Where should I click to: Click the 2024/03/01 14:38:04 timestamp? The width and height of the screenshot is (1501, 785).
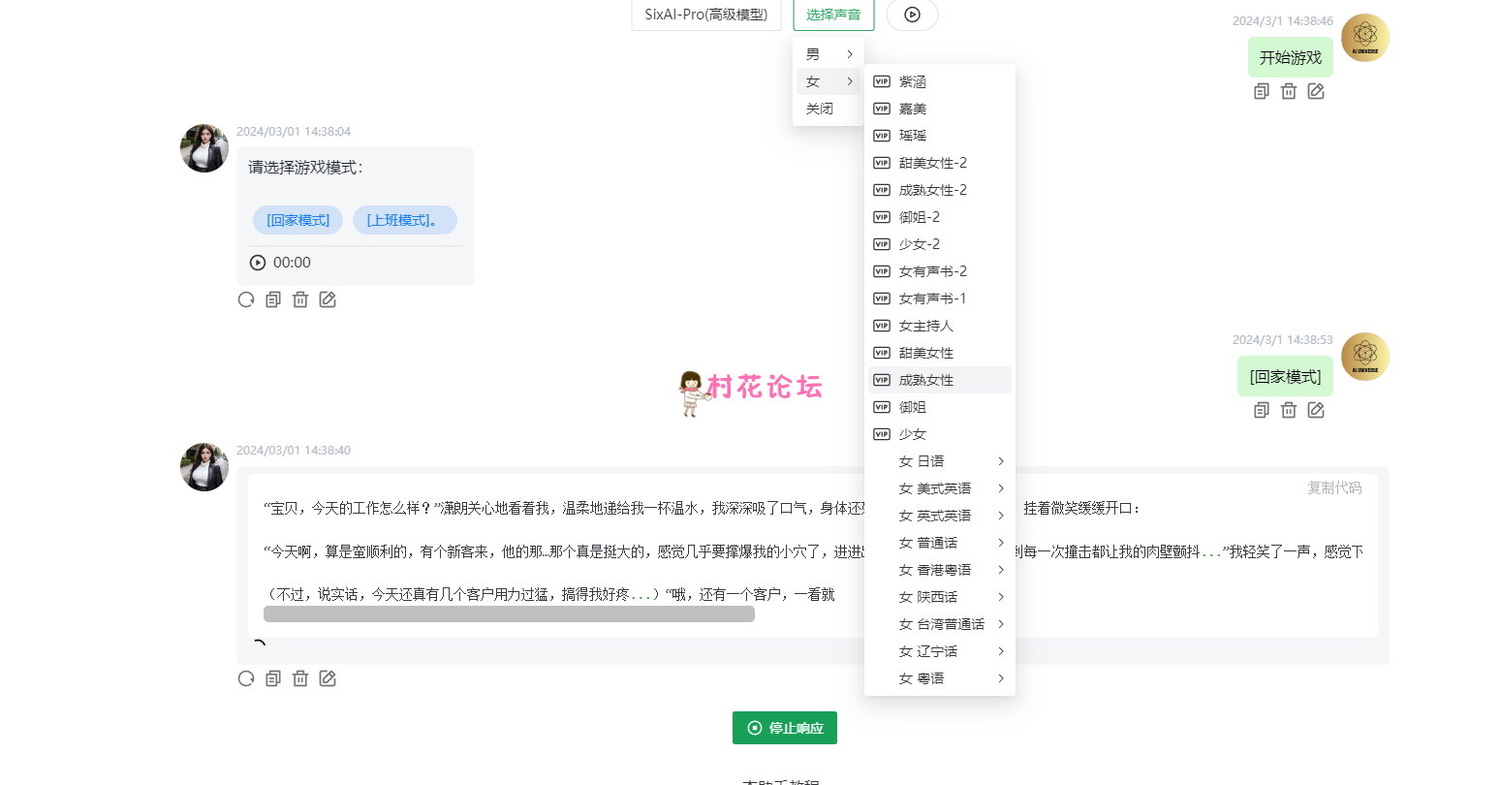[294, 131]
